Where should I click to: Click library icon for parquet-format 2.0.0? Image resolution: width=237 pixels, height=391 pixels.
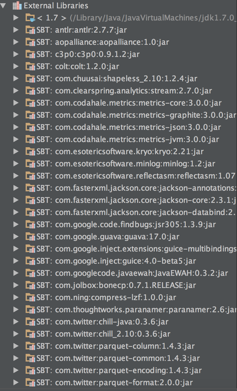click(x=30, y=383)
